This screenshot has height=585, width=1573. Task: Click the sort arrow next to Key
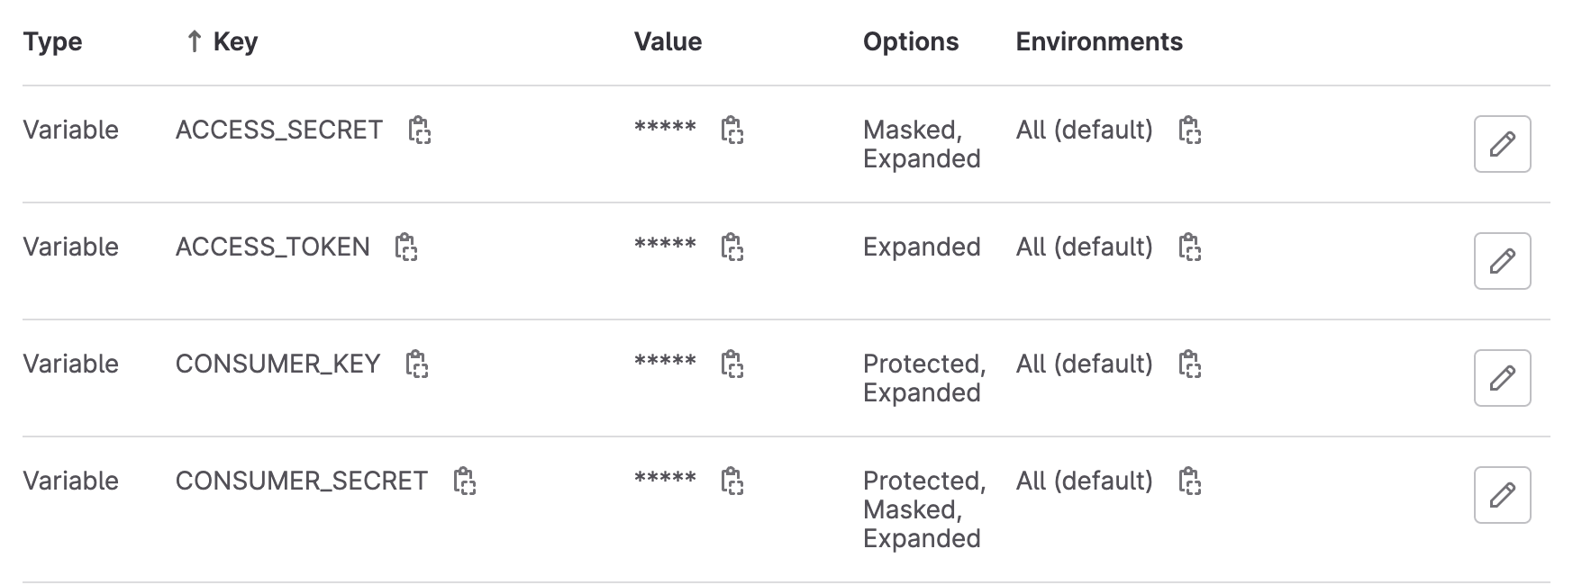pyautogui.click(x=193, y=41)
